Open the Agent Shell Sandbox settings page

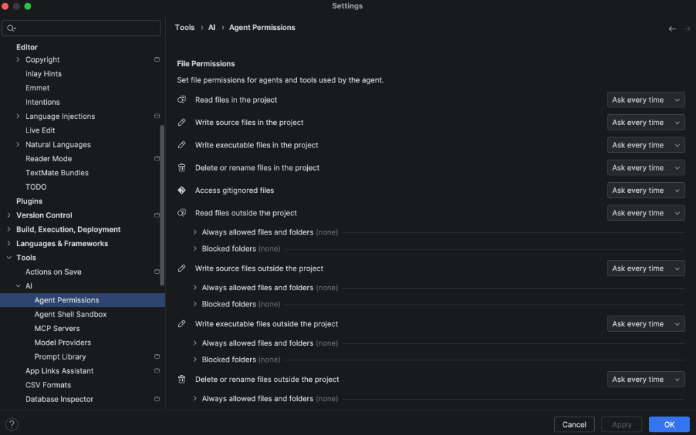[70, 314]
